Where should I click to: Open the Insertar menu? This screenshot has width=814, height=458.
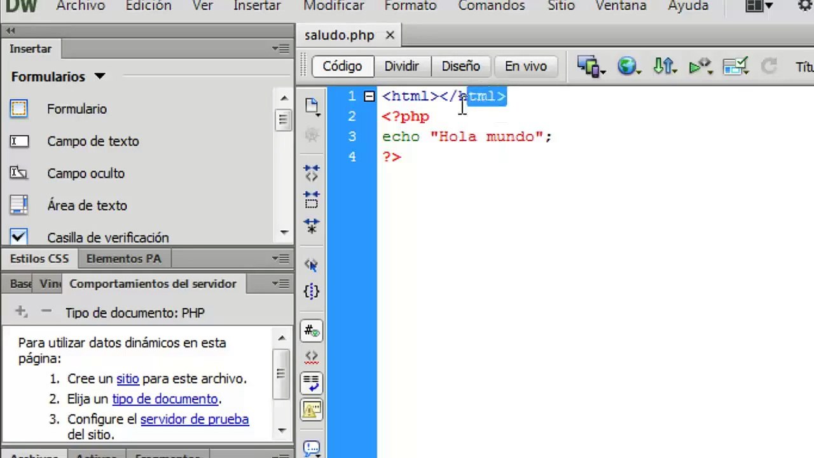pyautogui.click(x=257, y=6)
